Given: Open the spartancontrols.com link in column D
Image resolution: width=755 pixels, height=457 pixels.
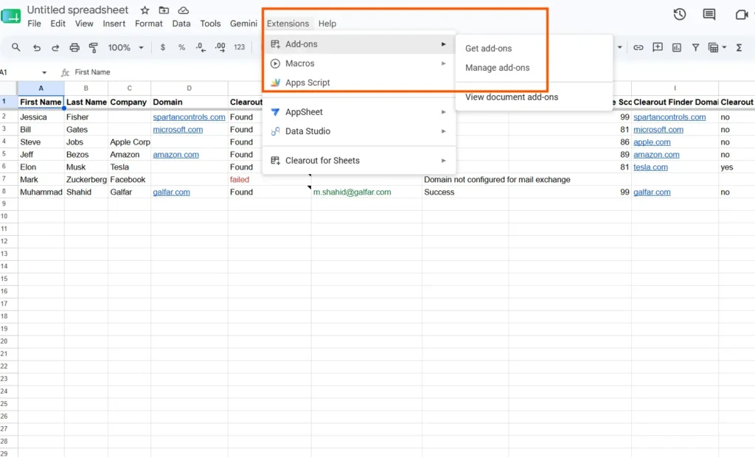Looking at the screenshot, I should [189, 117].
